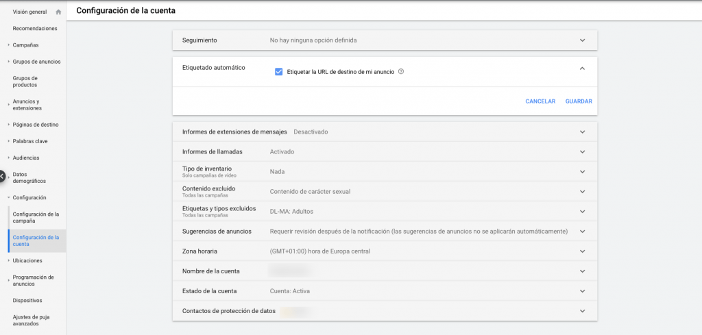This screenshot has height=335, width=702.
Task: Uncheck Etiquetar la URL de destino checkbox
Action: coord(278,71)
